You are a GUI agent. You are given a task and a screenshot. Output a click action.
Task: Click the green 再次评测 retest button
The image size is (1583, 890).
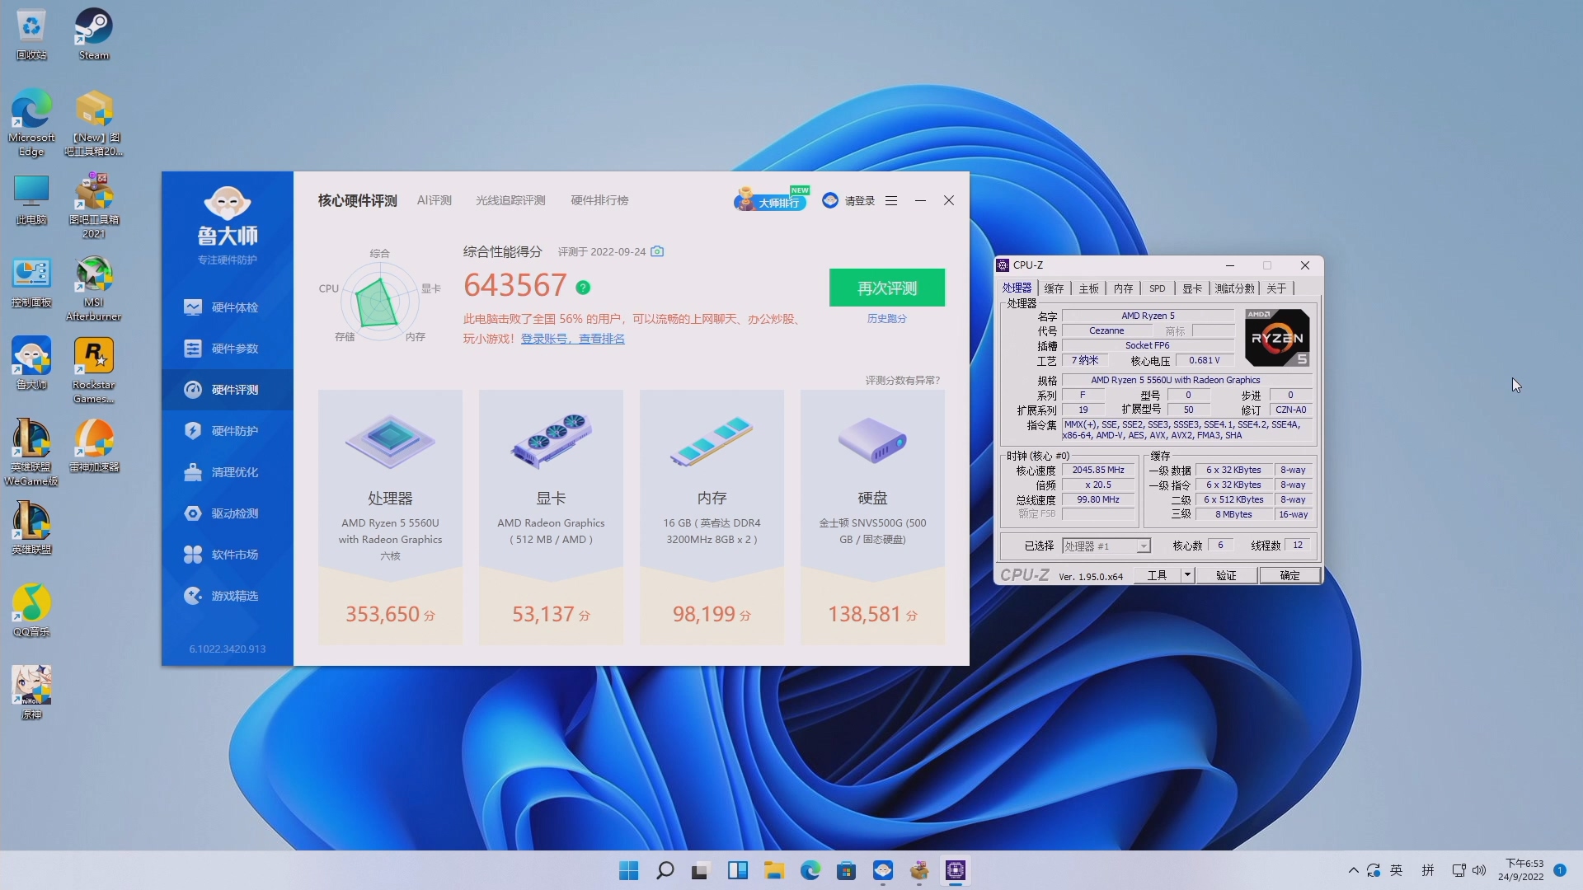point(886,288)
